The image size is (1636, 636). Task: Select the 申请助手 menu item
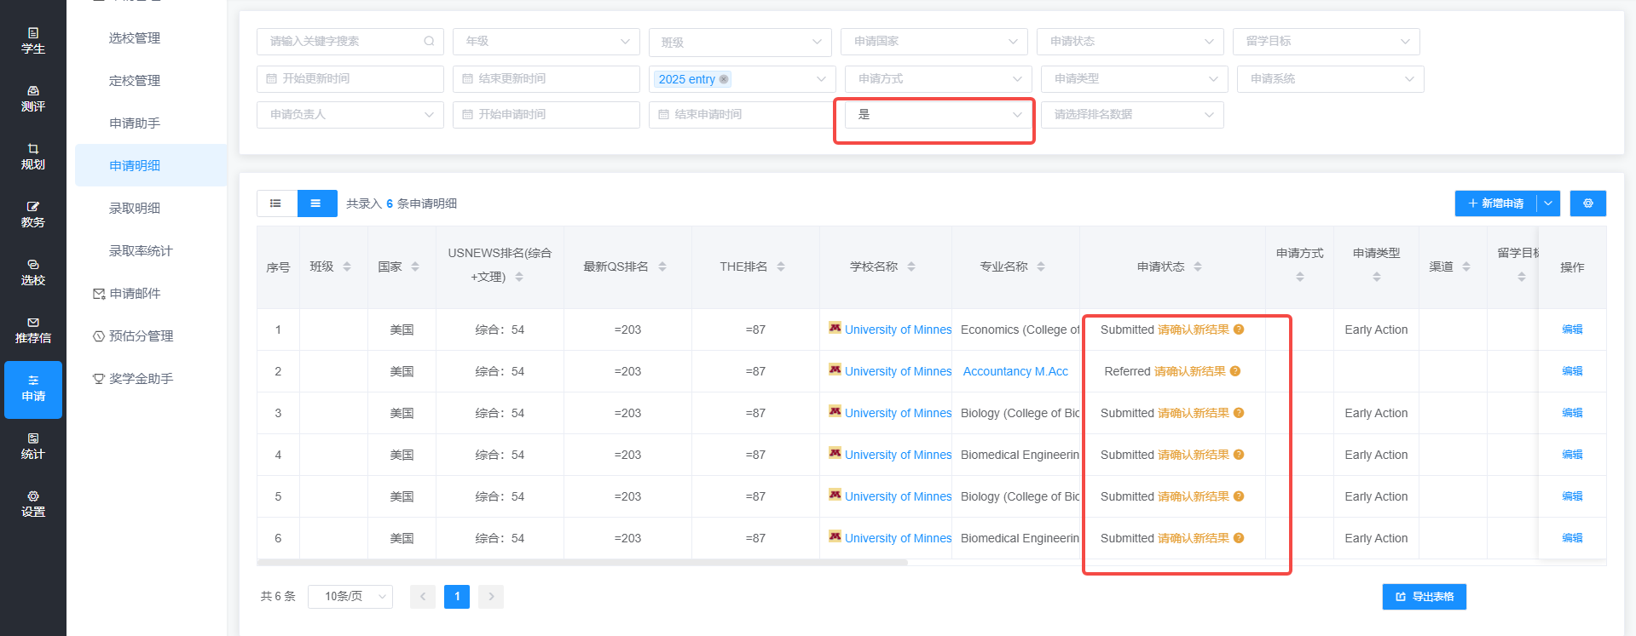coord(135,123)
